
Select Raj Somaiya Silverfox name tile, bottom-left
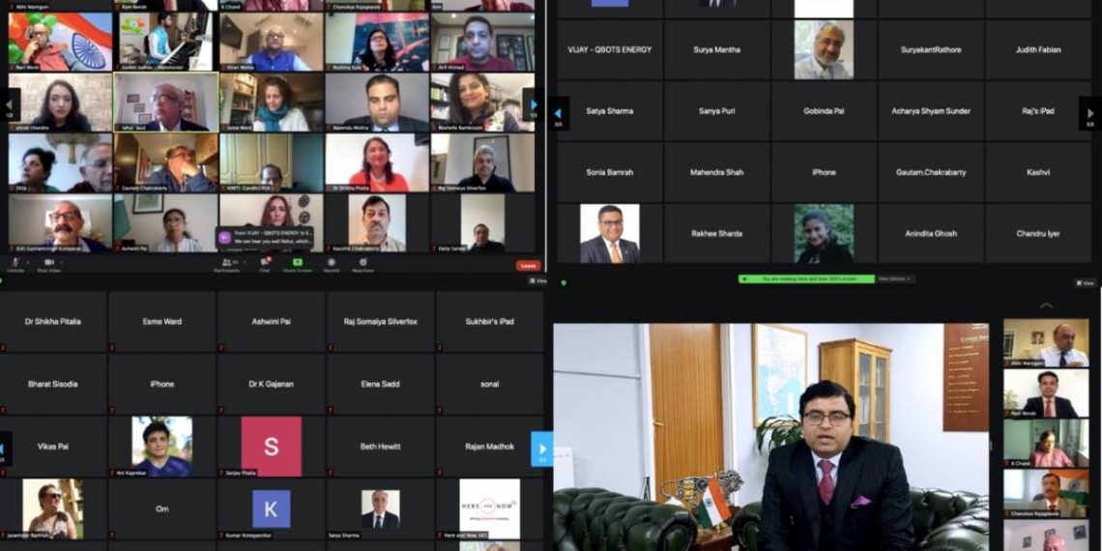[x=380, y=322]
